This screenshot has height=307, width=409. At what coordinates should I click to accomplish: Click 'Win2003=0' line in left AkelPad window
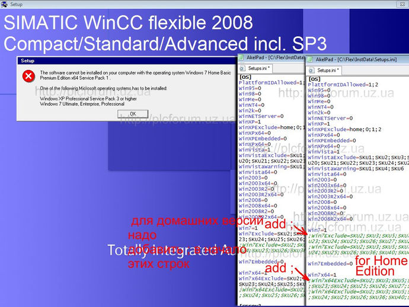tap(253, 178)
